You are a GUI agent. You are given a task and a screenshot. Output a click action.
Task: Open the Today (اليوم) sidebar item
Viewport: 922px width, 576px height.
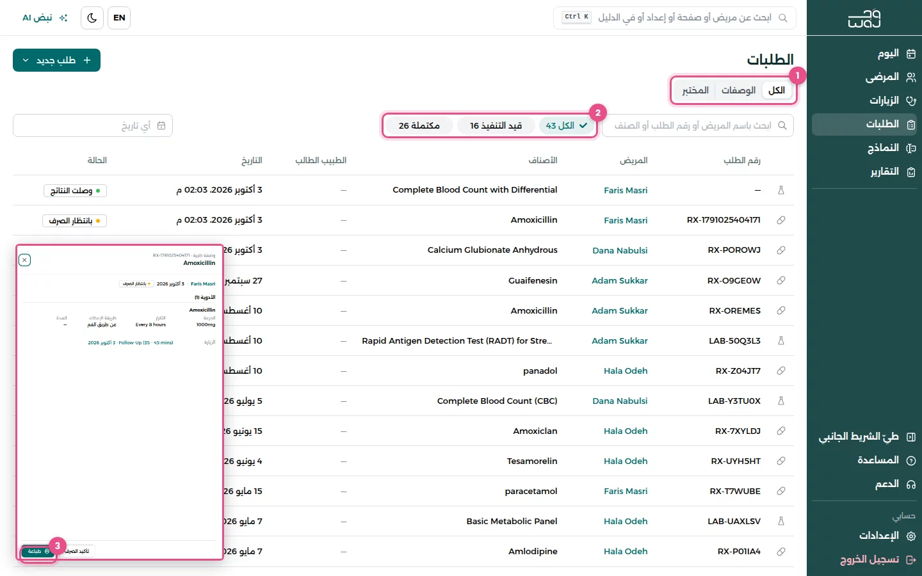click(864, 53)
